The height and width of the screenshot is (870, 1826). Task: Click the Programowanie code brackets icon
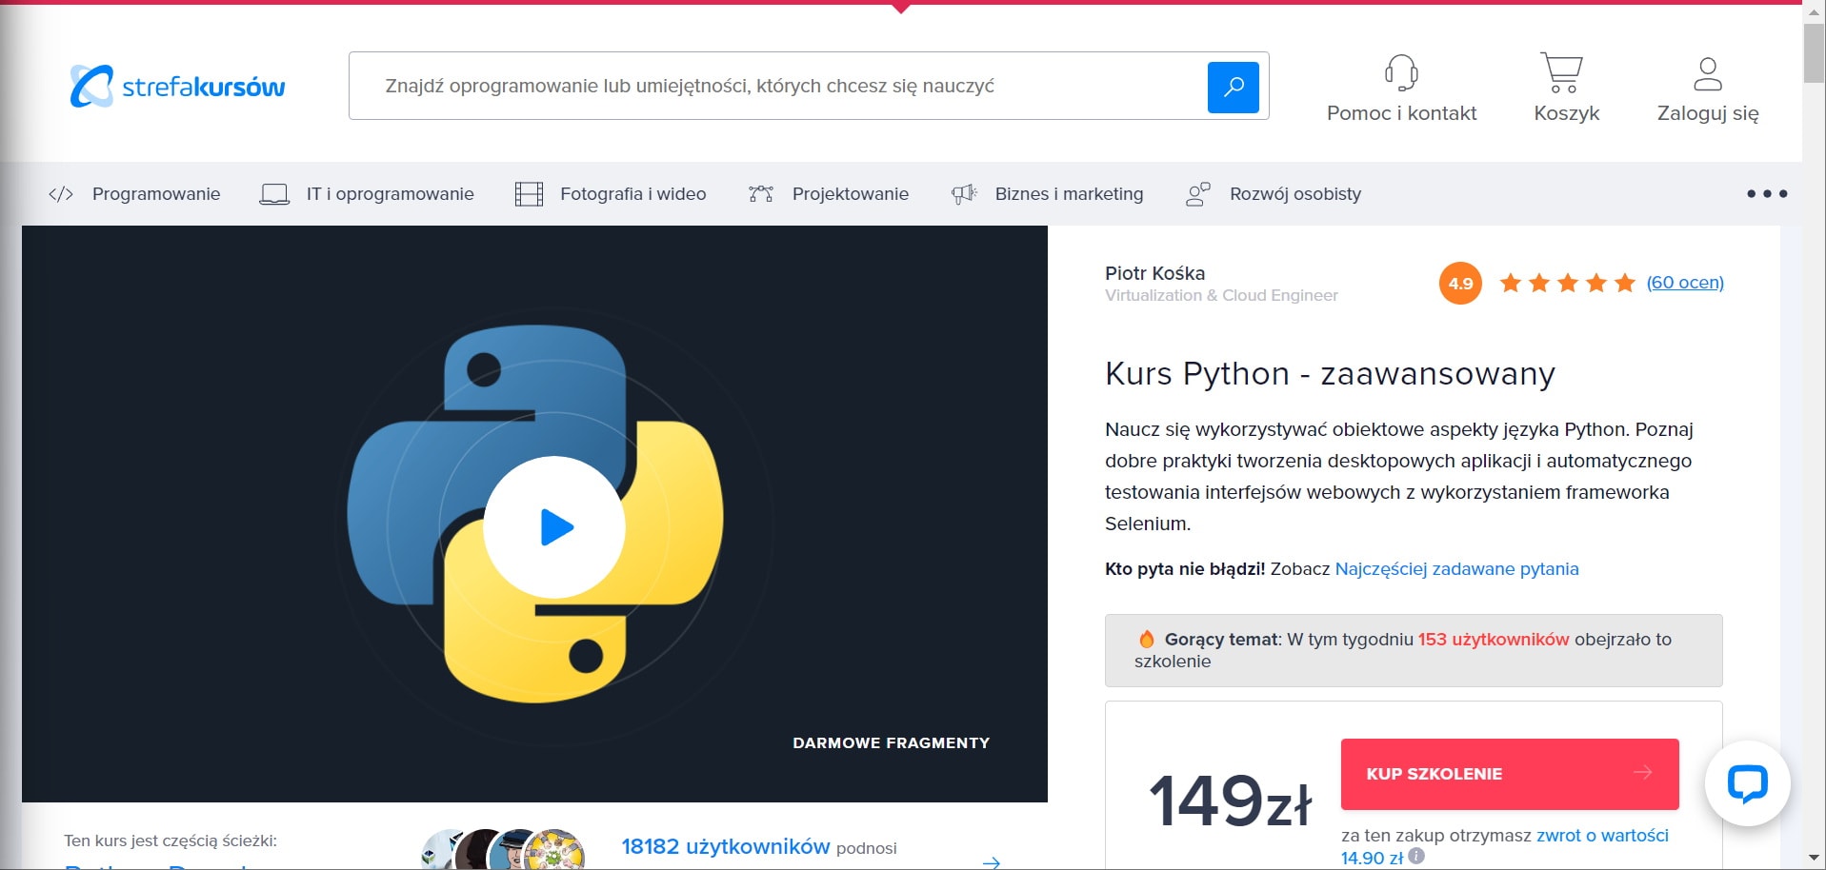pyautogui.click(x=61, y=194)
